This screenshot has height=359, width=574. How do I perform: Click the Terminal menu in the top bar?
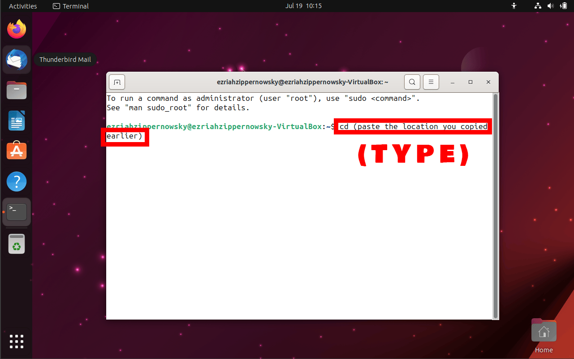70,6
